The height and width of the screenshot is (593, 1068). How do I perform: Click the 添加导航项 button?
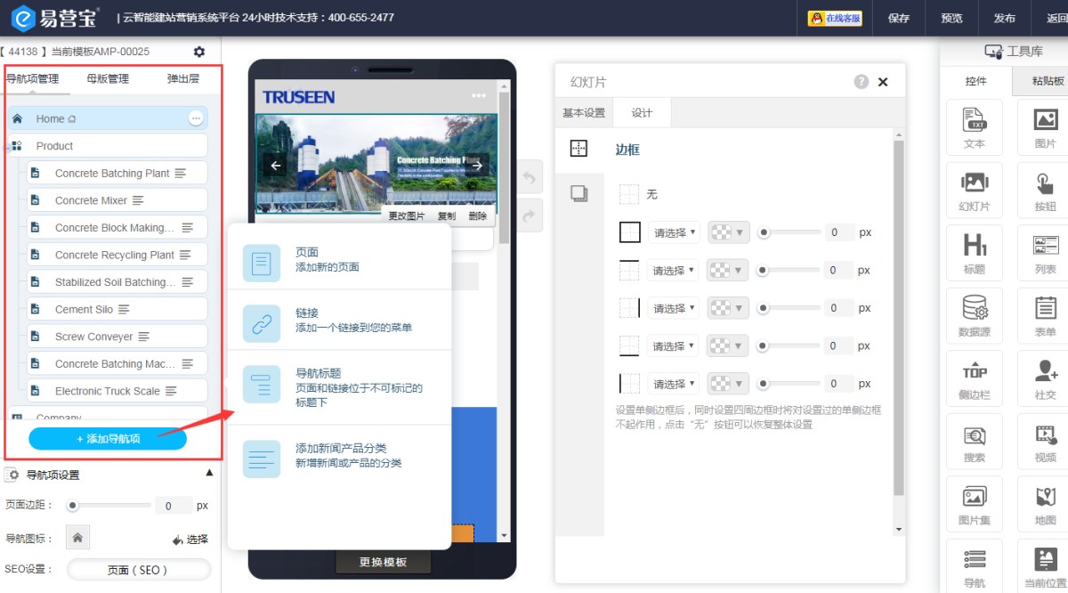[x=108, y=439]
